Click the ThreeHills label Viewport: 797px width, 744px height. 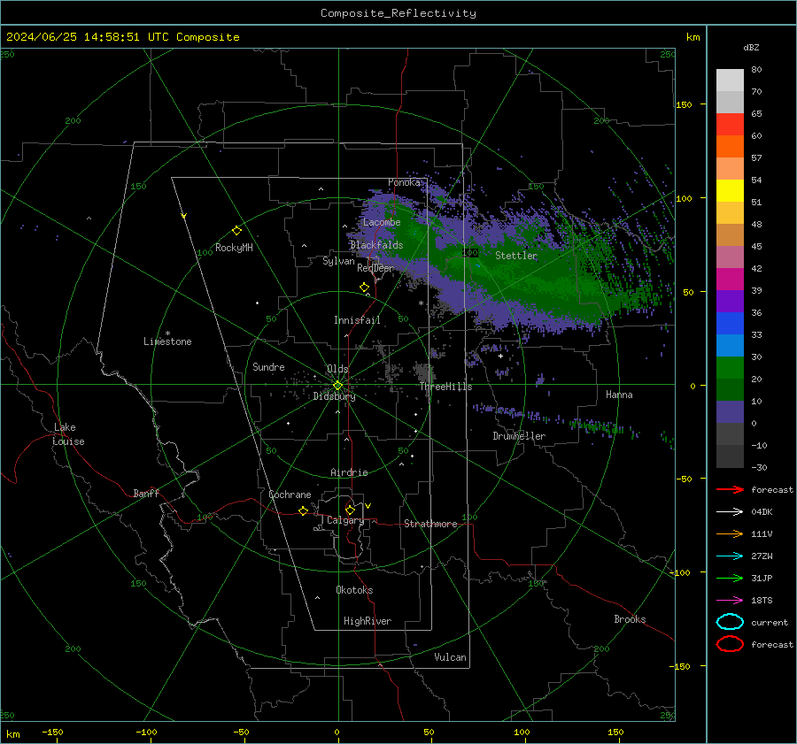(x=445, y=387)
